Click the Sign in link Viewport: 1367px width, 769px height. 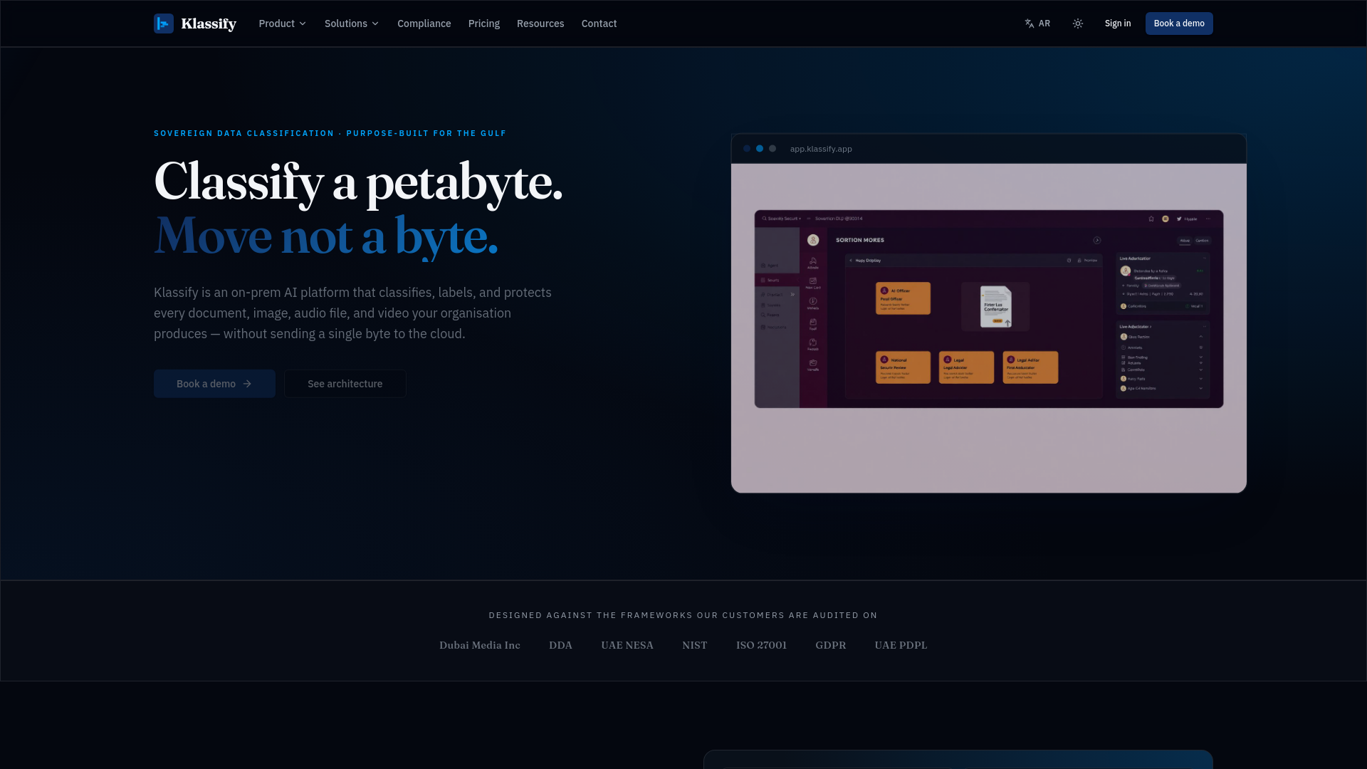pos(1118,23)
